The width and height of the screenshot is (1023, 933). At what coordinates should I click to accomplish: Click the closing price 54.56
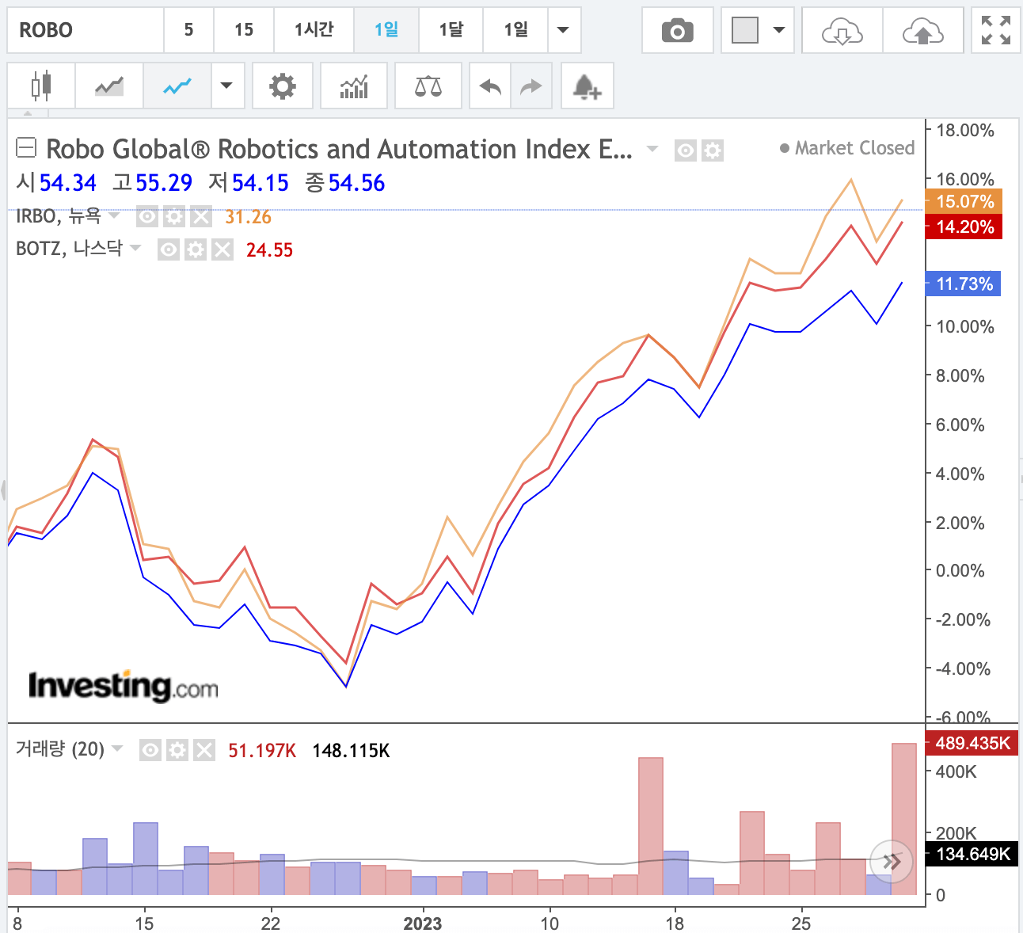356,183
